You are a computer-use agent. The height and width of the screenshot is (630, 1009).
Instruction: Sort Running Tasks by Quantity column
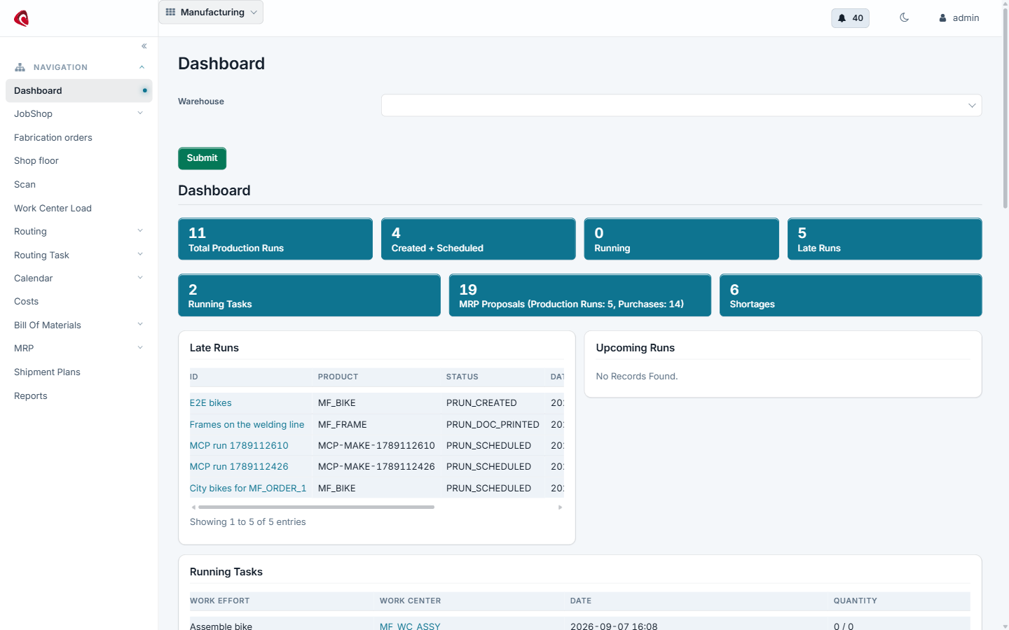click(x=855, y=601)
